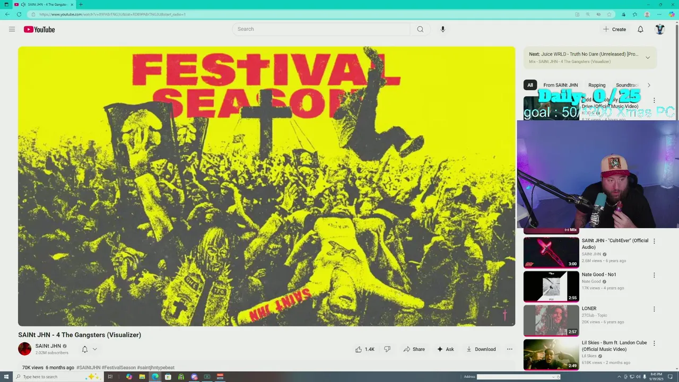This screenshot has height=382, width=679.
Task: Open Lil Skies Burn ft. Landon Cube thumbnail
Action: 551,354
